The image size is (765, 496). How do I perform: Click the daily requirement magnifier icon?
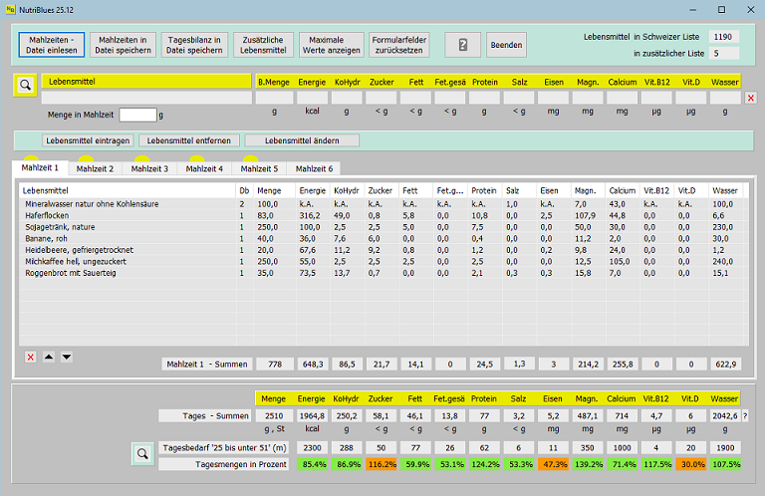142,454
